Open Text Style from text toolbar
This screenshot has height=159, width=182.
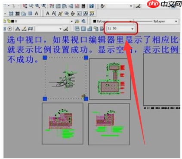click(73, 14)
